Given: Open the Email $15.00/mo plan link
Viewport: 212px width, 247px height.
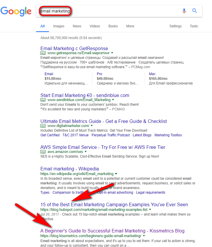Looking at the screenshot, I should point(49,74).
